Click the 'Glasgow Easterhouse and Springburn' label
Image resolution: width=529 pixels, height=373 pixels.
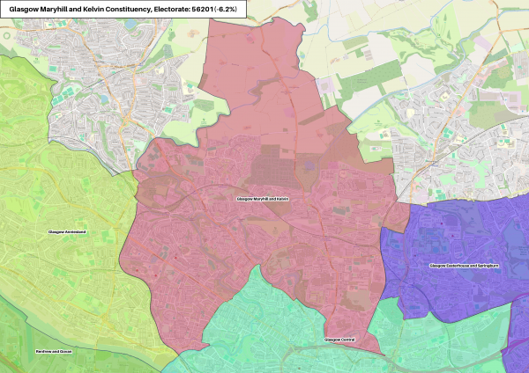pos(465,266)
